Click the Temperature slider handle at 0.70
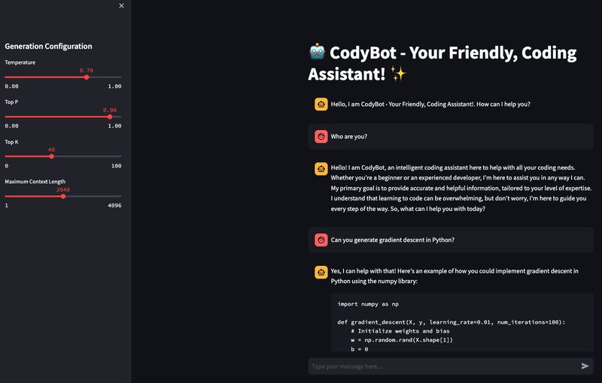The image size is (602, 383). [x=87, y=77]
